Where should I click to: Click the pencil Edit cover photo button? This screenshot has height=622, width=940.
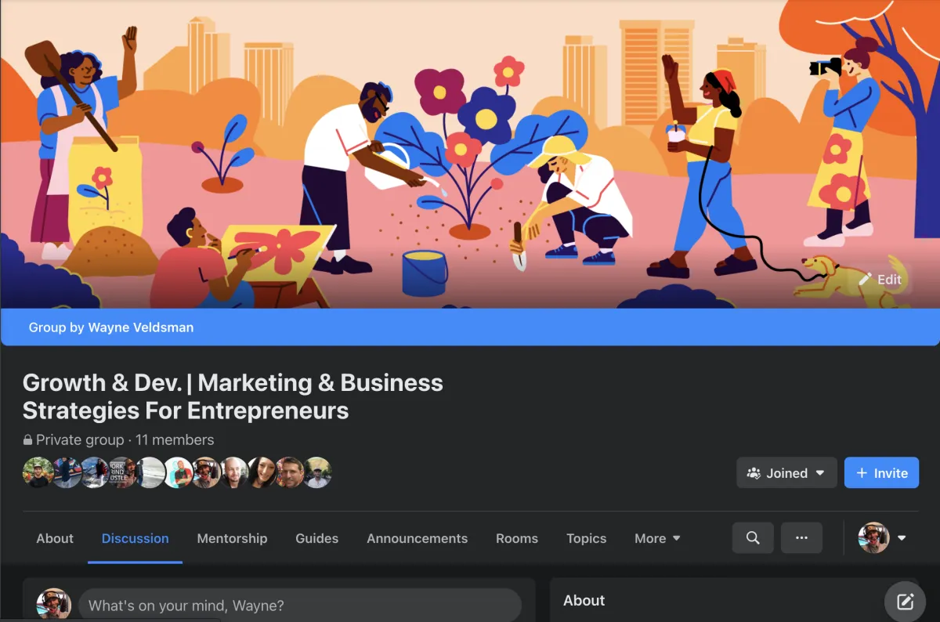tap(880, 280)
